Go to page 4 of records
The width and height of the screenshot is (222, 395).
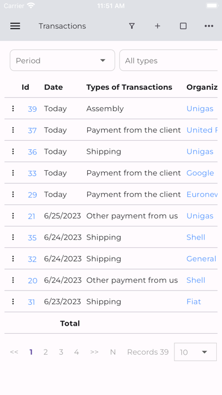point(76,352)
